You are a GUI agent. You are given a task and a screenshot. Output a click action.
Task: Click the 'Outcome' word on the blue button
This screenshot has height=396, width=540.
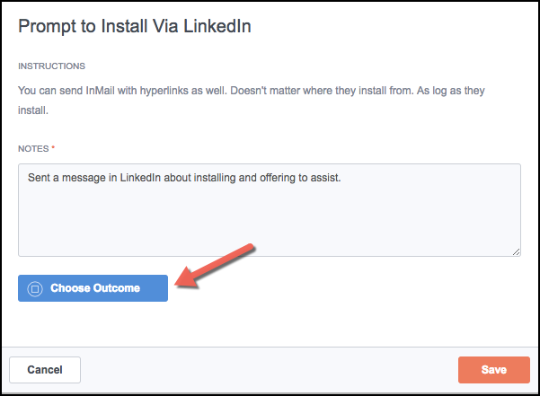pyautogui.click(x=117, y=288)
